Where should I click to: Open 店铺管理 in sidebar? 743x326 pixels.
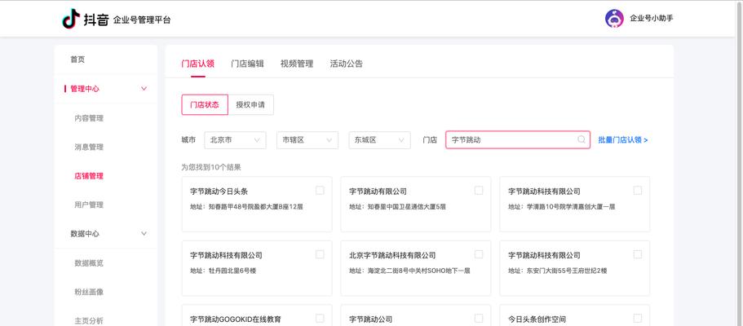(x=89, y=176)
